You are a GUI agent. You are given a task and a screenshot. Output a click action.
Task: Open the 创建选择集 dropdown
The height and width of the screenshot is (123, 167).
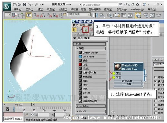(x=89, y=15)
